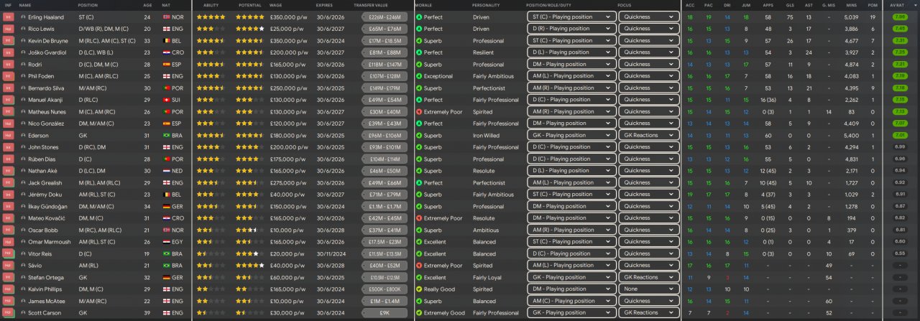Sort by the Transfer Value column header
This screenshot has height=321, width=920.
pyautogui.click(x=371, y=4)
